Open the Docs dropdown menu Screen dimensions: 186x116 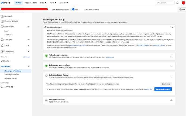click(43, 3)
